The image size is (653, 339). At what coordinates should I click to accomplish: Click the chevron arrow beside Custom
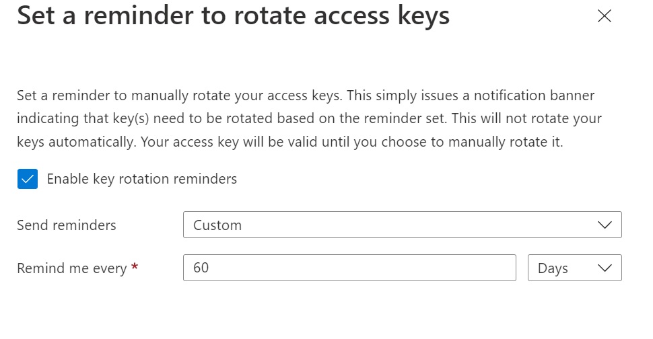[x=605, y=225]
